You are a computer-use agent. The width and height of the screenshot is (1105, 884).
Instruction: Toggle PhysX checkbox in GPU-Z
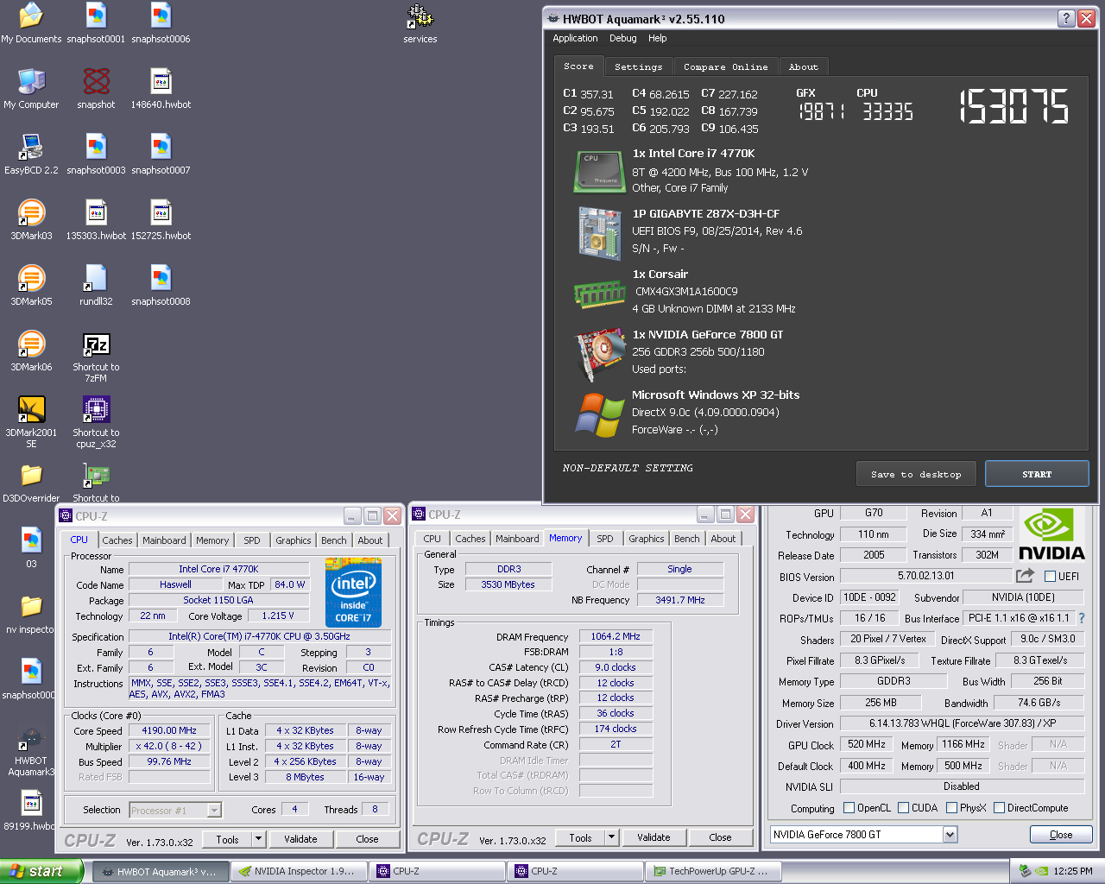click(951, 808)
